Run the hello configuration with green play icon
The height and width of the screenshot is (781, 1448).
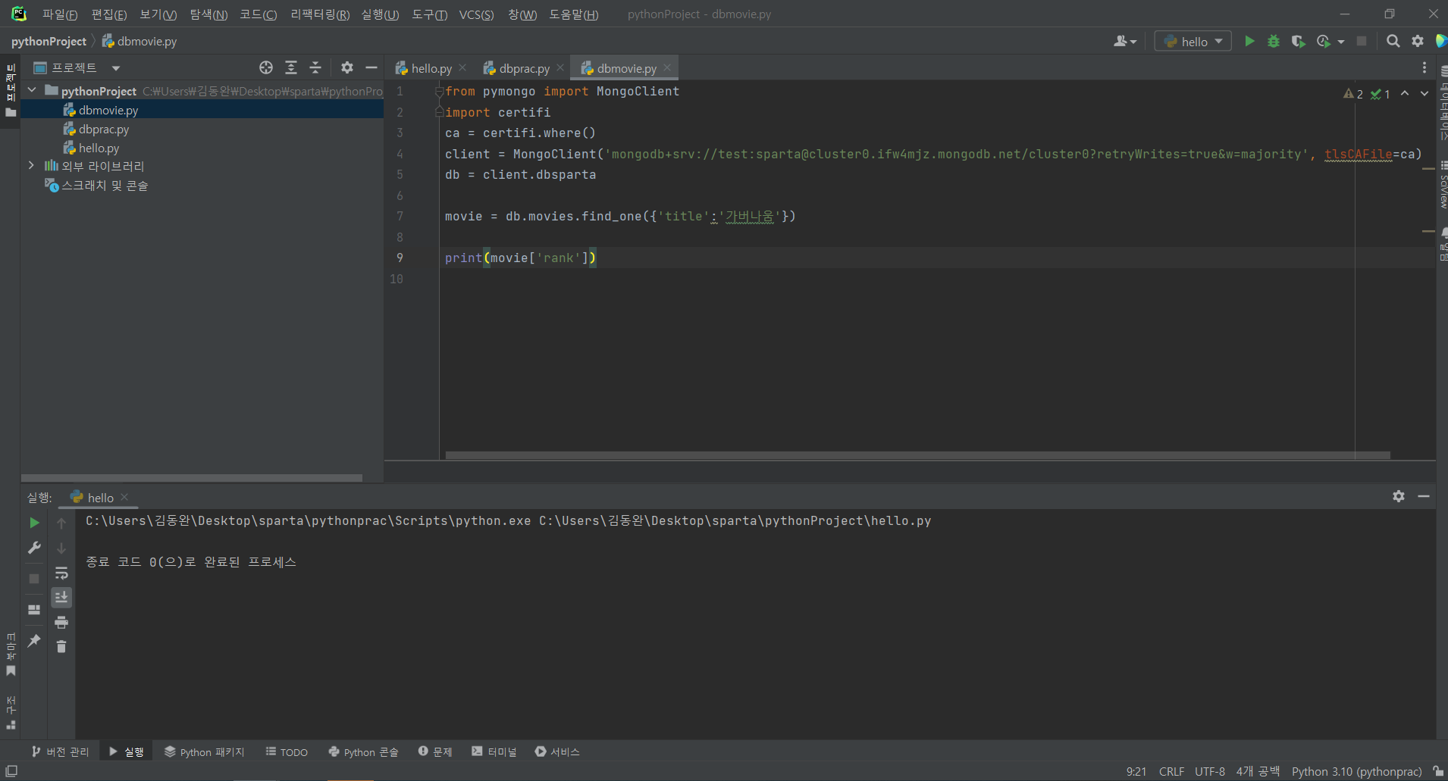pos(1249,41)
